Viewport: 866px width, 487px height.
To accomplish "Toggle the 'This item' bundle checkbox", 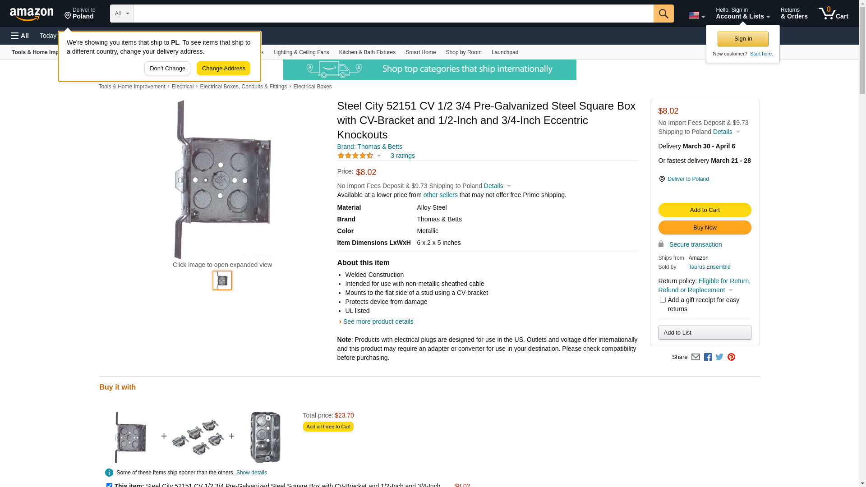I will [x=109, y=485].
